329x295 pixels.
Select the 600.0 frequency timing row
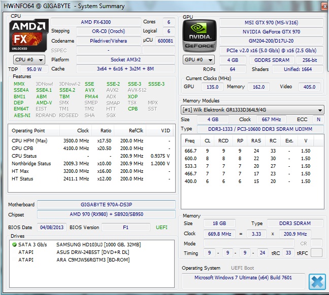[253, 158]
